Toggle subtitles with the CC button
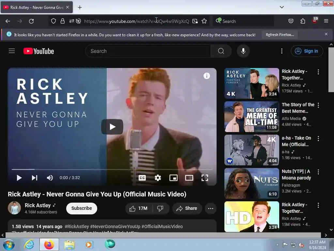334x251 pixels. [142, 178]
